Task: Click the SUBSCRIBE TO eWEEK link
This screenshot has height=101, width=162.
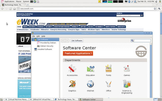Action: pyautogui.click(x=57, y=24)
